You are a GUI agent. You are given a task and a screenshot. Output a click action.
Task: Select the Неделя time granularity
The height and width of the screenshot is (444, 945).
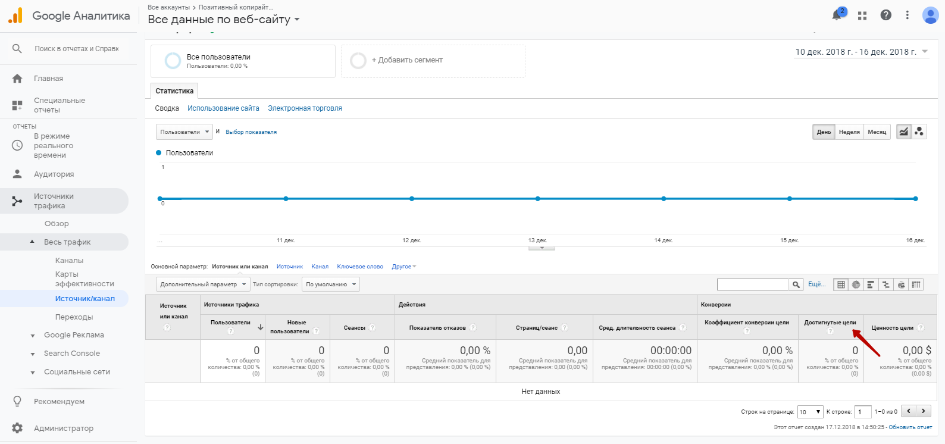pos(849,132)
